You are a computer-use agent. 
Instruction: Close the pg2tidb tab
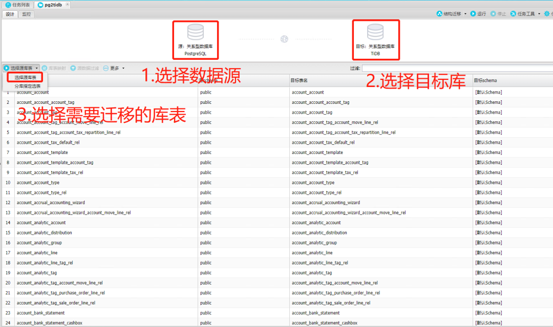pos(67,5)
